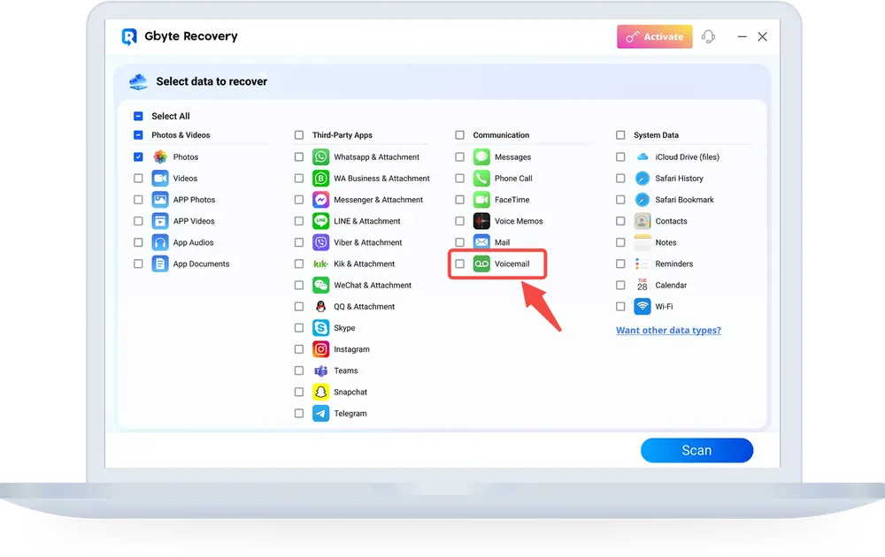This screenshot has width=885, height=557.
Task: Click the Activate button
Action: [x=655, y=36]
